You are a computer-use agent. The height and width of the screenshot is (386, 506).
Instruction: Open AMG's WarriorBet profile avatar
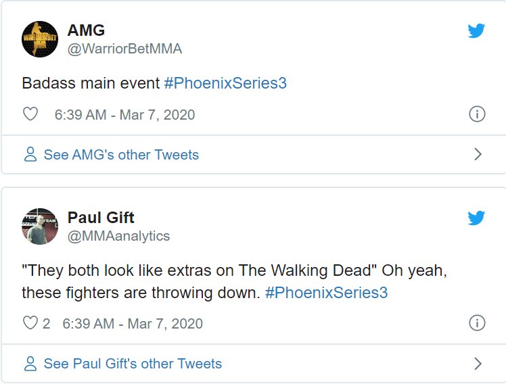(40, 39)
